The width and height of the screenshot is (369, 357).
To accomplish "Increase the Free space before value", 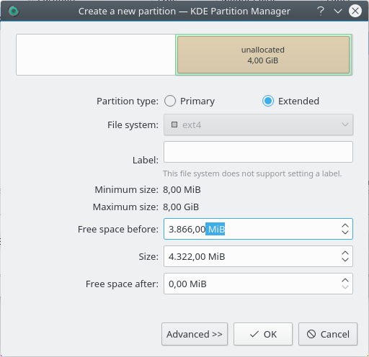I will coord(345,226).
